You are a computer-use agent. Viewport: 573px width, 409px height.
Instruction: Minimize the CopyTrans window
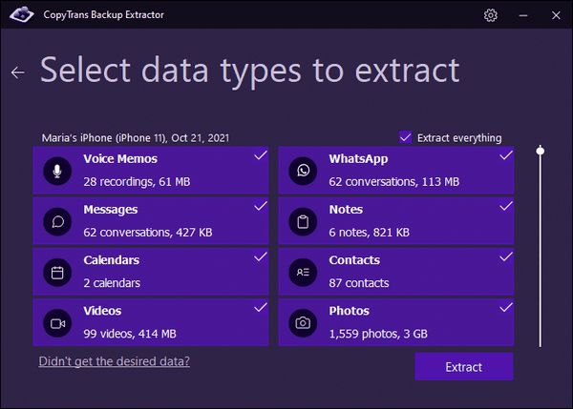[x=523, y=15]
